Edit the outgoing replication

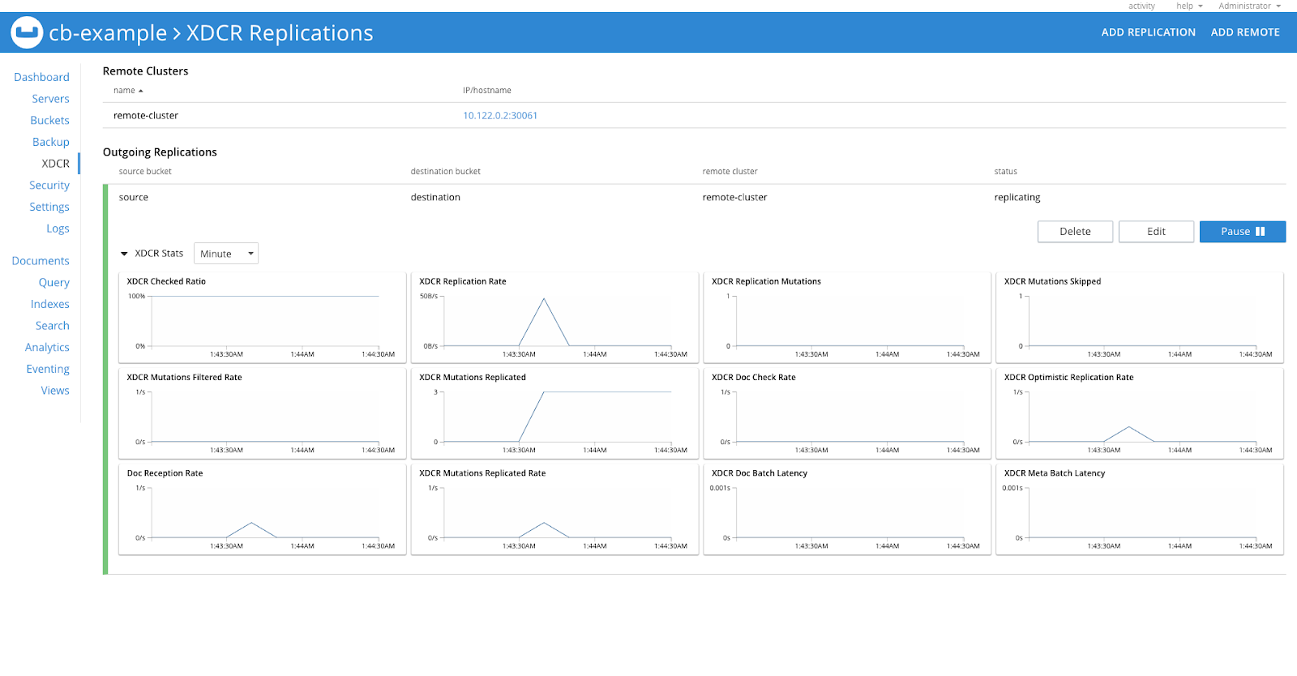coord(1156,232)
